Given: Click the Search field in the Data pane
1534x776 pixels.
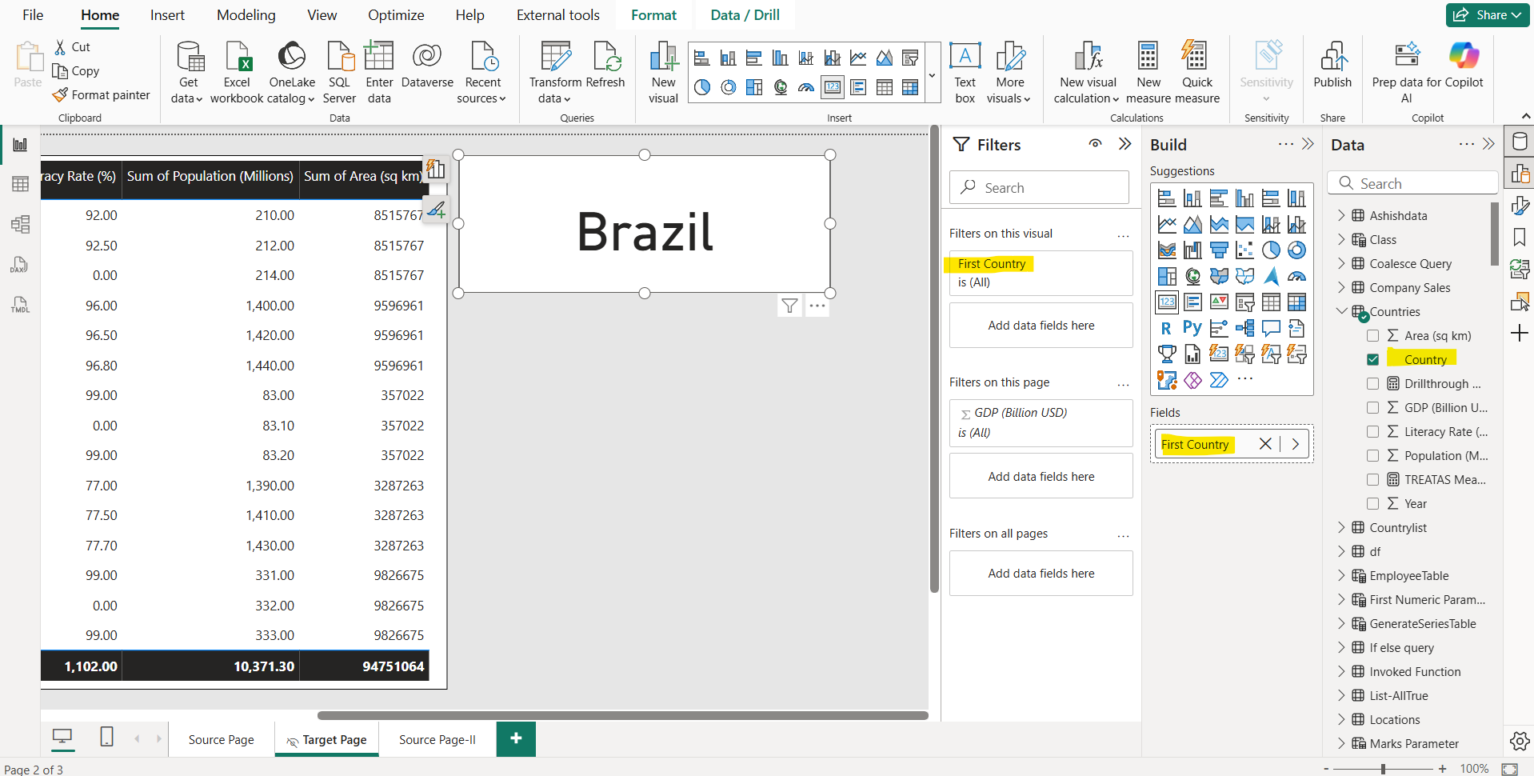Looking at the screenshot, I should coord(1412,182).
